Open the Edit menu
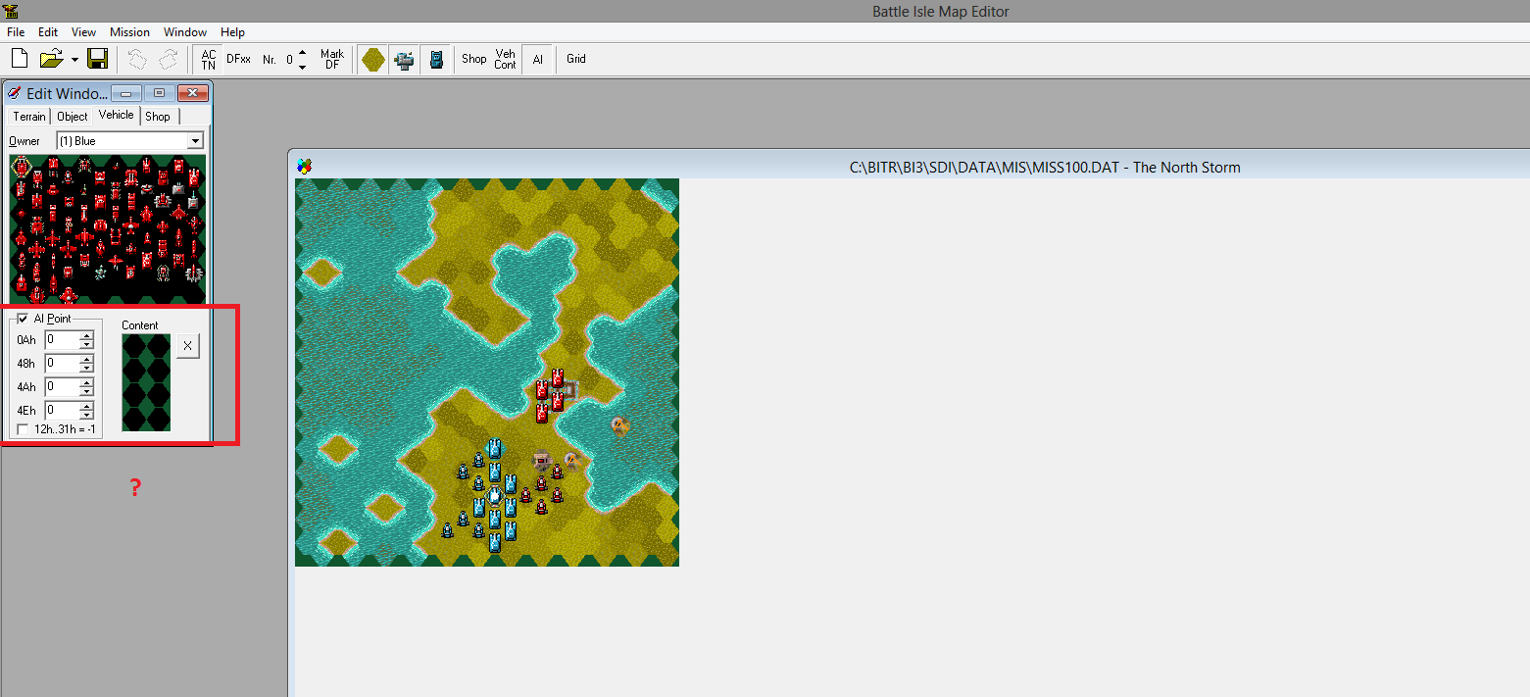The height and width of the screenshot is (697, 1530). (x=48, y=32)
